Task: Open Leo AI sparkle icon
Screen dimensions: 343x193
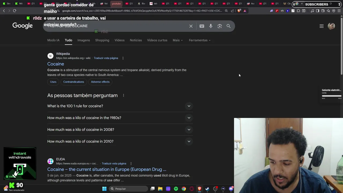Action: 328,11
